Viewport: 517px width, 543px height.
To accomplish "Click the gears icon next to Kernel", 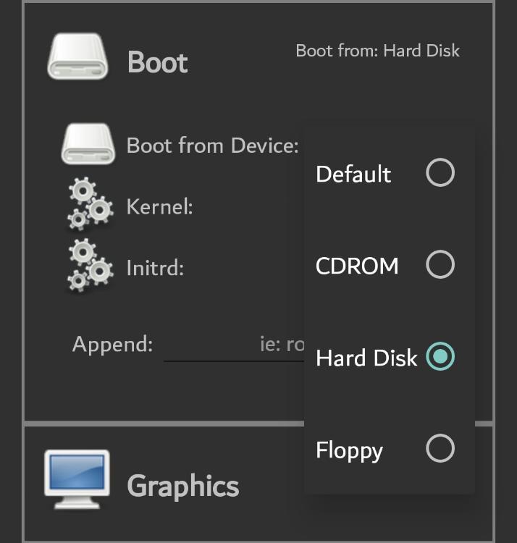I will tap(90, 204).
